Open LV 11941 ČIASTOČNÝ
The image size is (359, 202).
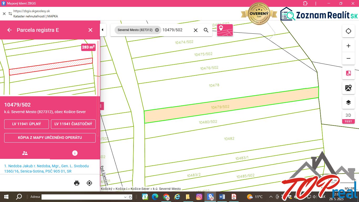click(x=73, y=124)
